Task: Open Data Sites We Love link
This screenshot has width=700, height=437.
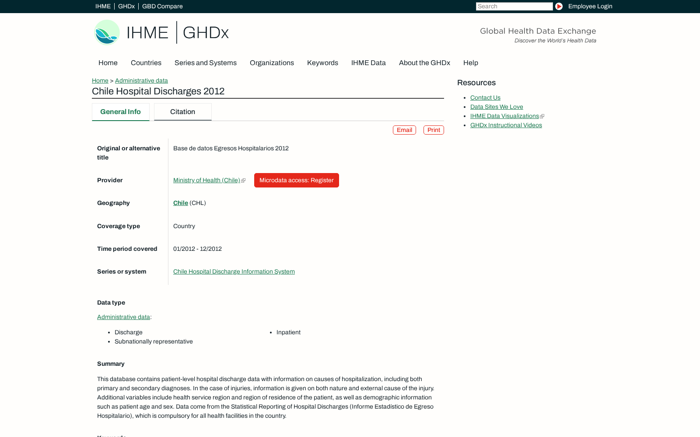Action: point(497,107)
